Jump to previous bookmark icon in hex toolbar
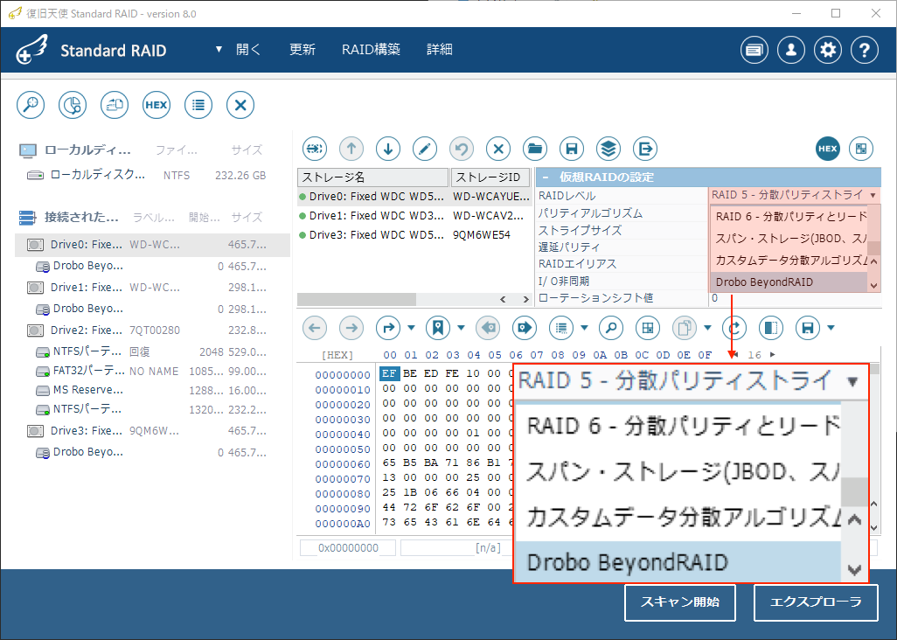 487,328
